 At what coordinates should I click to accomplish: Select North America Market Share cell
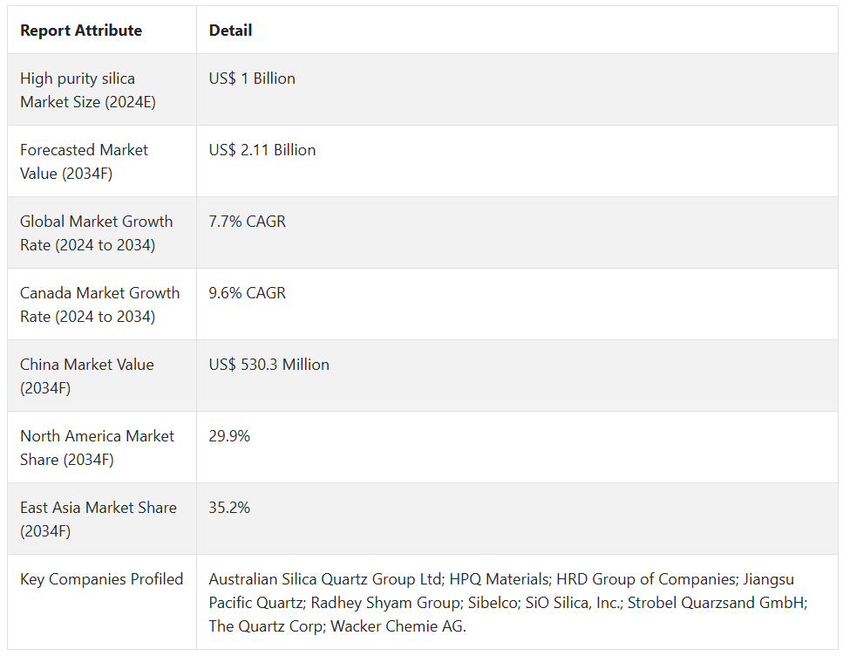pyautogui.click(x=97, y=448)
